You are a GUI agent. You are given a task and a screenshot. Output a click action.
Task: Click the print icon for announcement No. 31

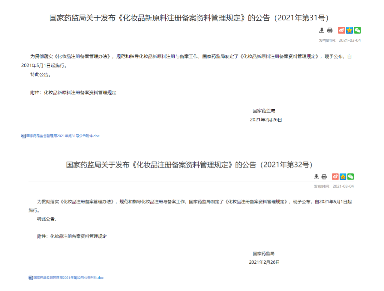(330, 30)
